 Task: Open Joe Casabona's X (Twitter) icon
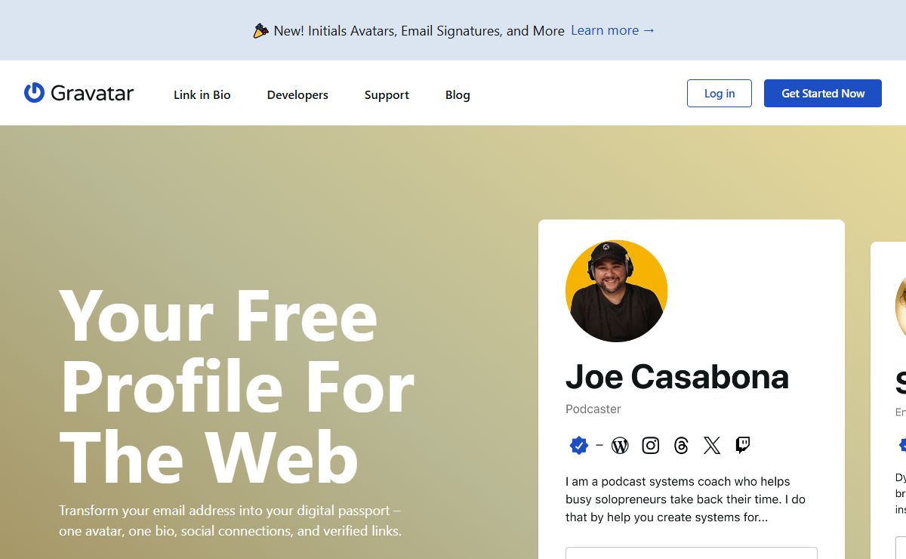click(x=712, y=446)
